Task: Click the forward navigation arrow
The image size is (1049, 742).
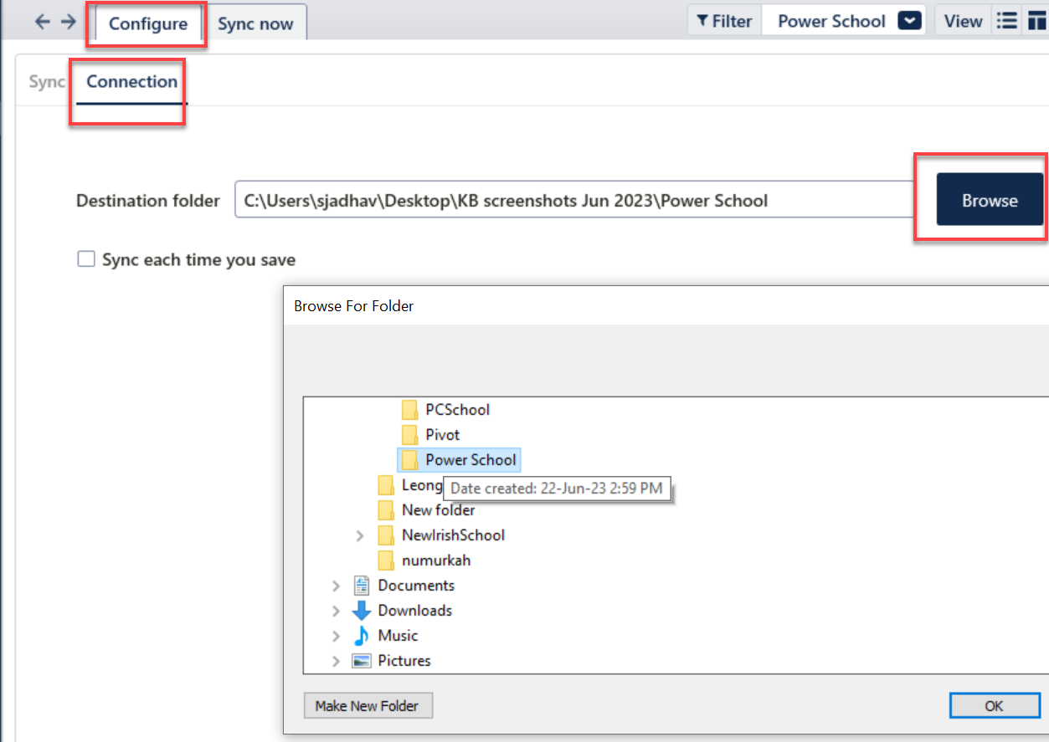Action: point(69,22)
